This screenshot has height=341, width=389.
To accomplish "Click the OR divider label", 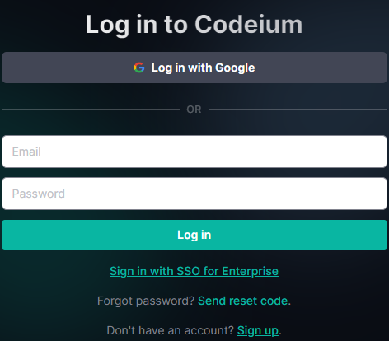I will click(x=194, y=110).
